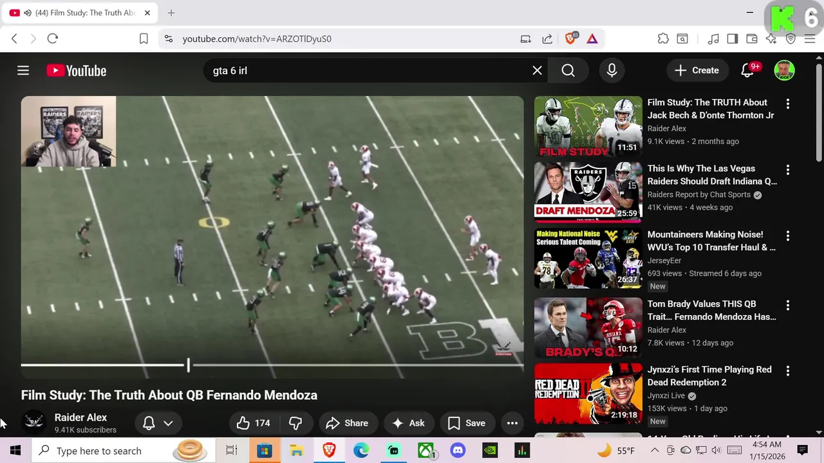The height and width of the screenshot is (463, 824).
Task: Close the Film Study browser tab
Action: click(147, 13)
